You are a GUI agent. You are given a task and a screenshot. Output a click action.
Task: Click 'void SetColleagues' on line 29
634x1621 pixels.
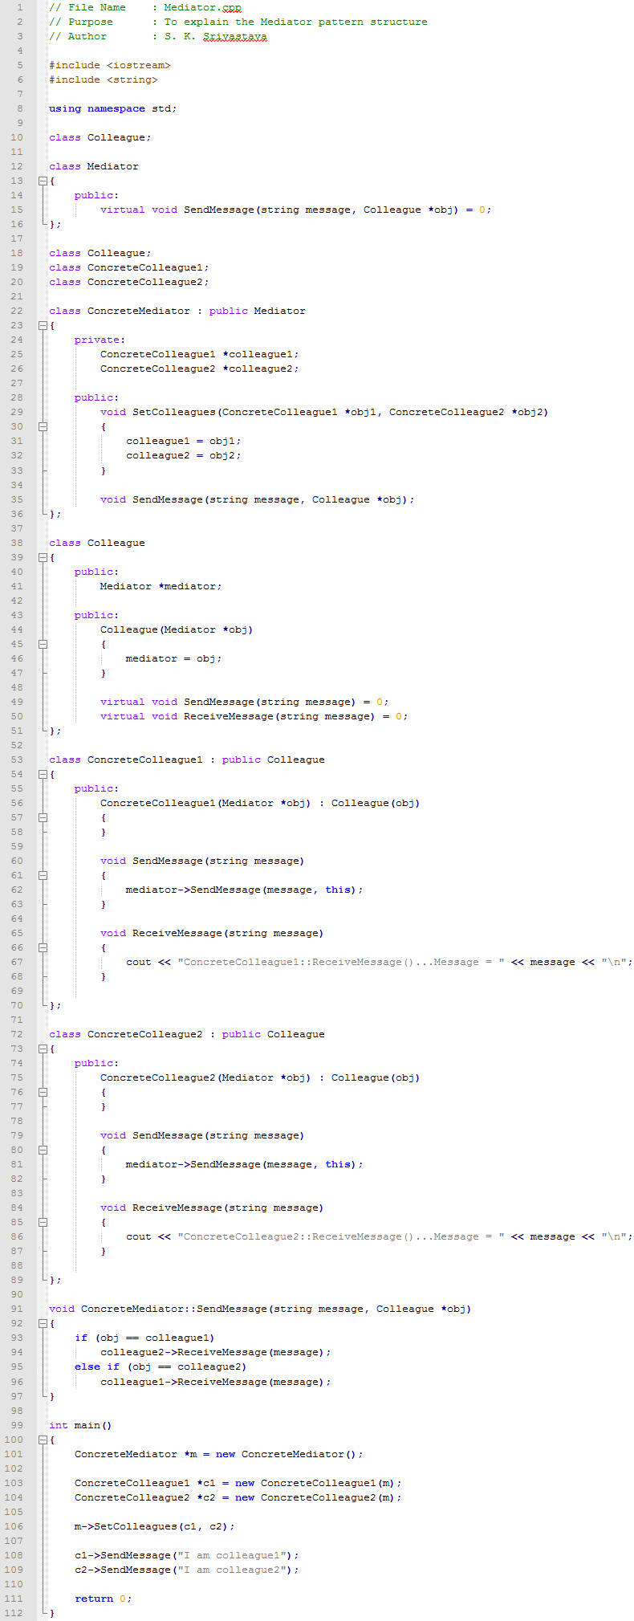click(158, 412)
